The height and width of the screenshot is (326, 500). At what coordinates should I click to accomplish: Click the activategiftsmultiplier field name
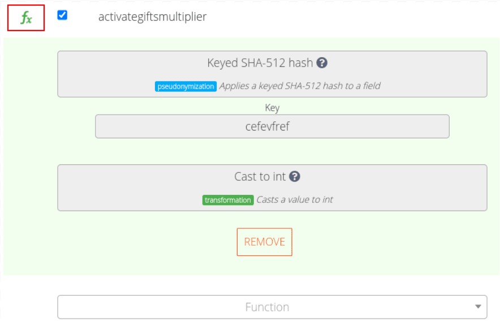click(x=152, y=17)
